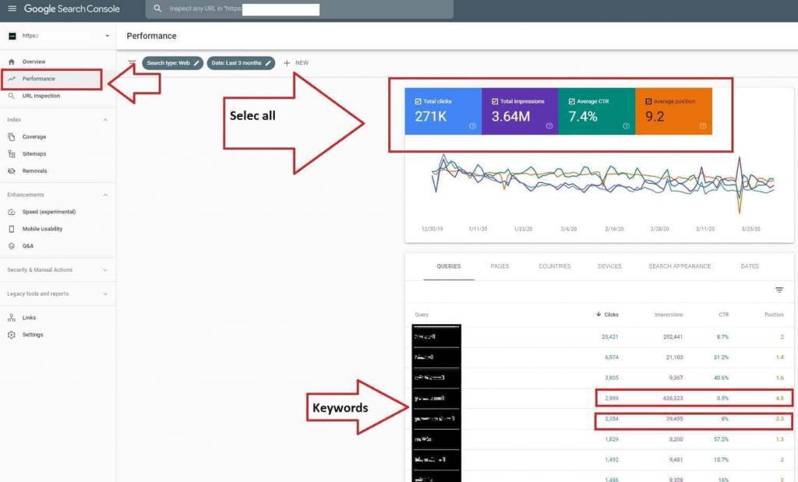Edit the Search type: Web filter
Screen dimensions: 798x482
[x=196, y=63]
